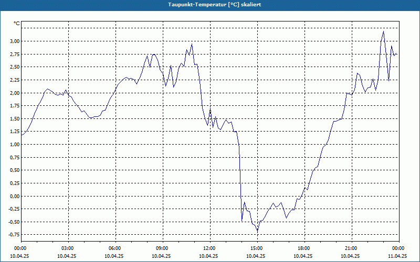Click the 1,25 y-axis label
The image size is (420, 262).
click(x=15, y=132)
